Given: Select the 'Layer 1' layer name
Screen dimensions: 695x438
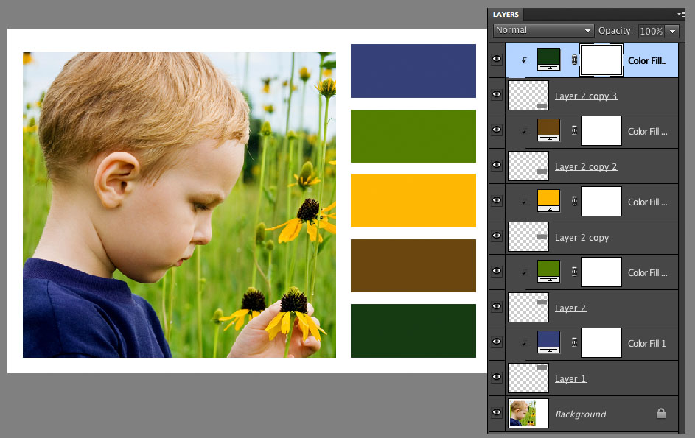Looking at the screenshot, I should (571, 378).
